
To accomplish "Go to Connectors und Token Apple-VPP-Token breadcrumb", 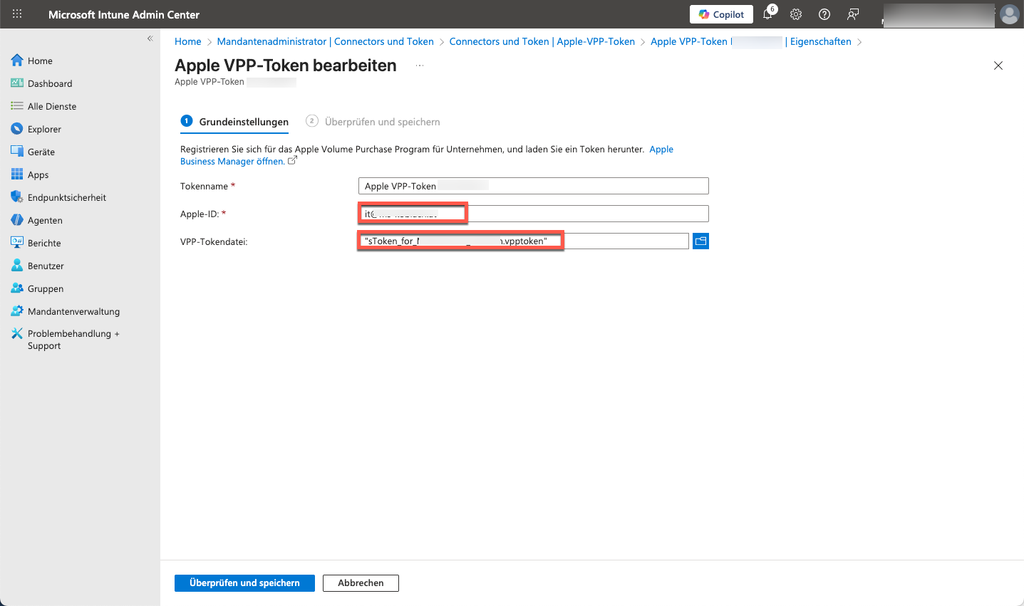I will (x=542, y=41).
